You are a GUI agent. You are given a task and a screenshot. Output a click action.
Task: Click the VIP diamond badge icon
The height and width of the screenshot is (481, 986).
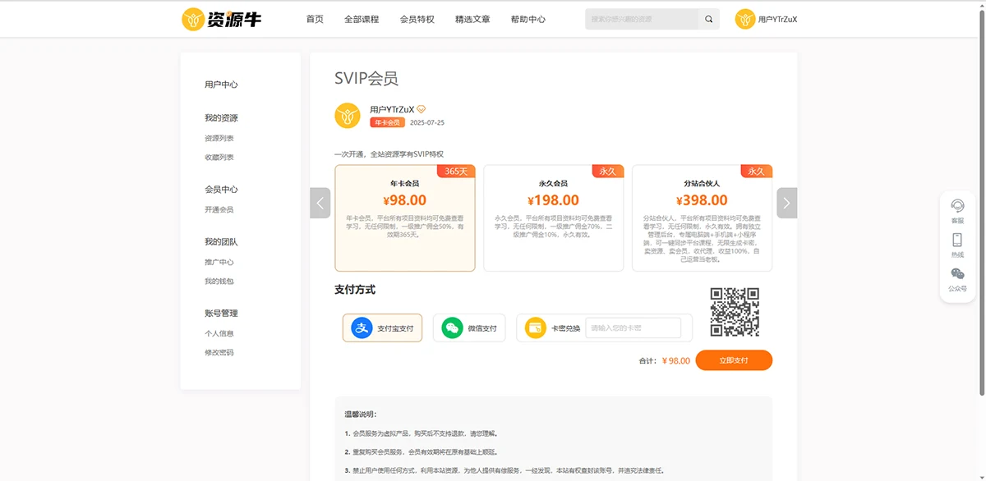click(x=422, y=109)
